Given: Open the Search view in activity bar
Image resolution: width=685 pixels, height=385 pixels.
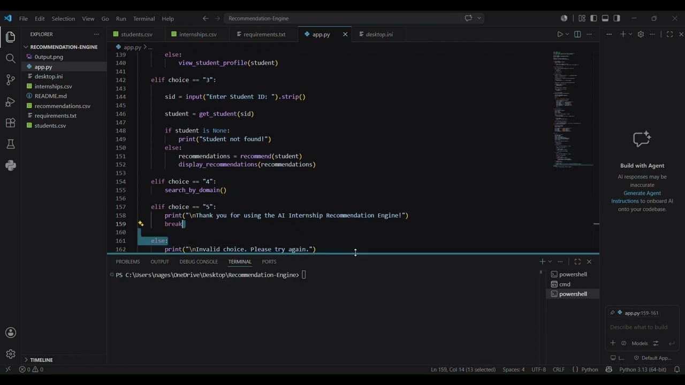Looking at the screenshot, I should click(x=10, y=58).
